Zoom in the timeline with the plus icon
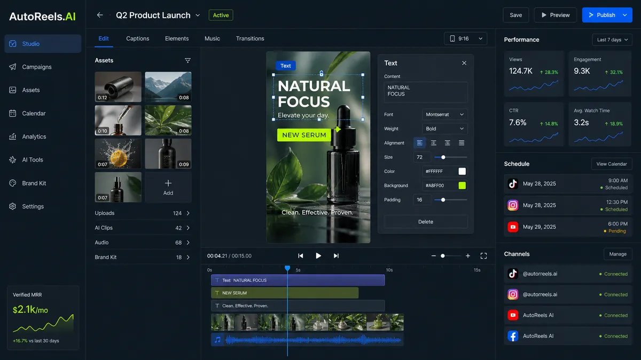Viewport: 641px width, 360px height. pos(468,256)
